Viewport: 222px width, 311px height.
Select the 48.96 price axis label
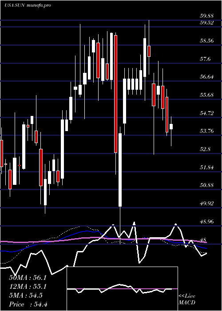coord(206,221)
